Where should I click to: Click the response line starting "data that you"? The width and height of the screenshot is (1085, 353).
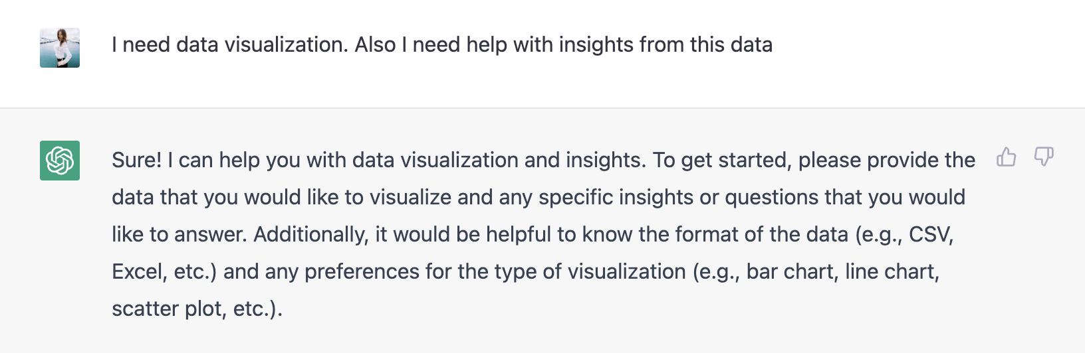click(x=539, y=197)
